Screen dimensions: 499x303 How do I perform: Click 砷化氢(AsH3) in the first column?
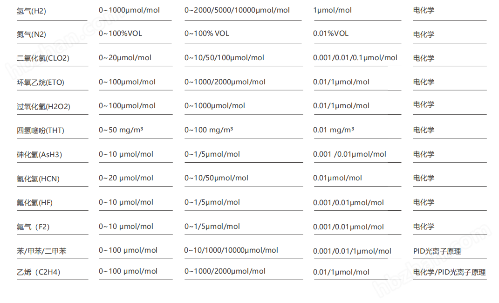coord(39,155)
